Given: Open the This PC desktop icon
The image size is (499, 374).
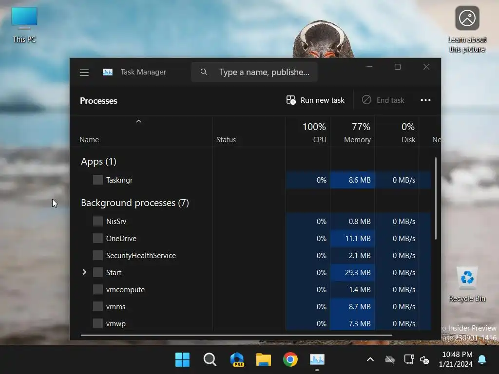Looking at the screenshot, I should pos(24,25).
